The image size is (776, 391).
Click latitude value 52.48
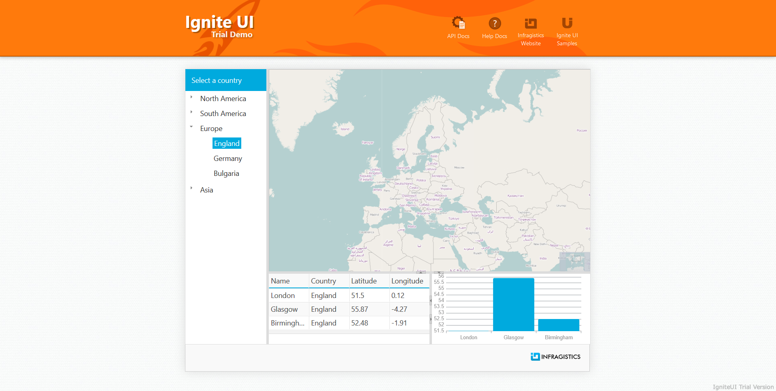(x=369, y=323)
